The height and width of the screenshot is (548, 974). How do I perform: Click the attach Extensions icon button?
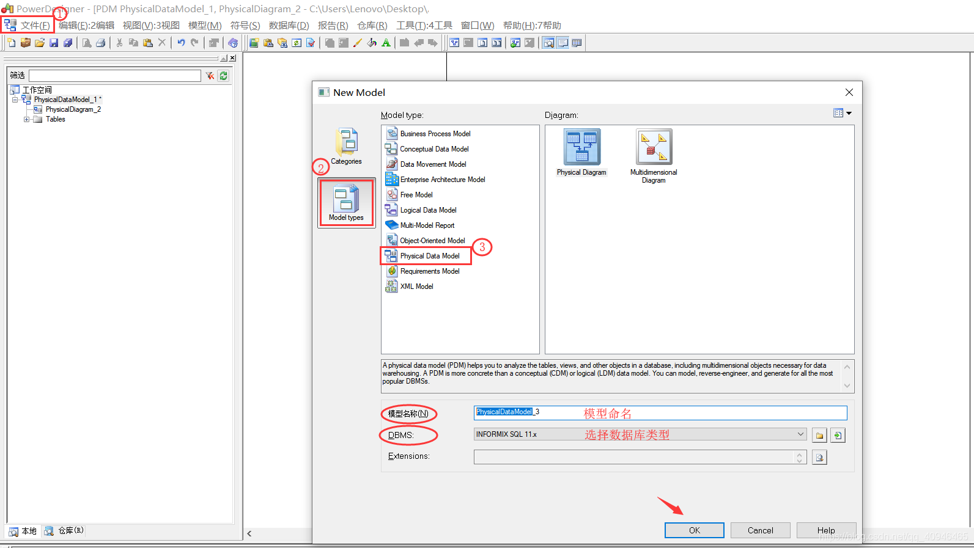(820, 457)
